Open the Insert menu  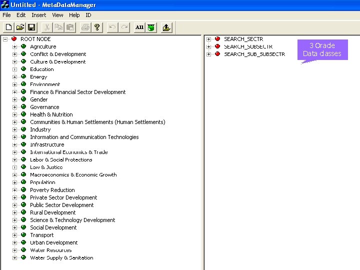point(39,15)
